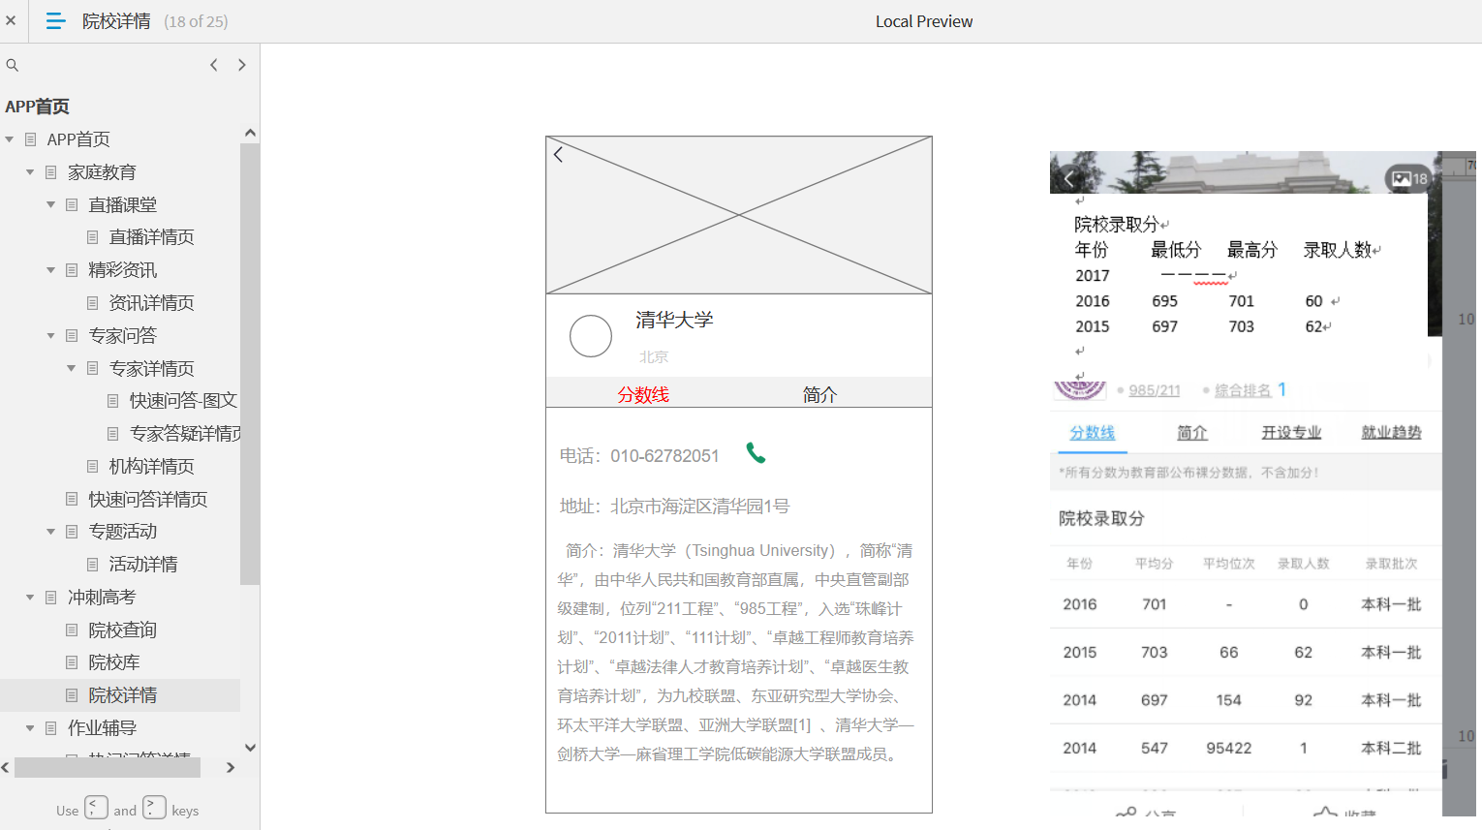The image size is (1482, 830).
Task: Click the back arrow in phone mockup
Action: [558, 154]
